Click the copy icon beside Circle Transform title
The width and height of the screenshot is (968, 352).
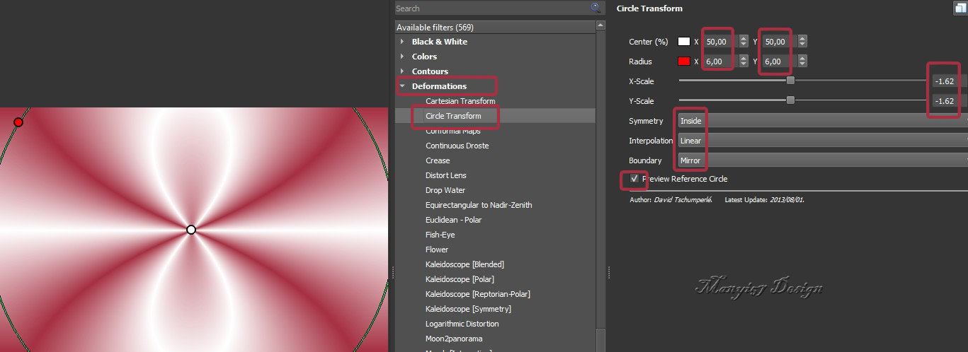[960, 8]
